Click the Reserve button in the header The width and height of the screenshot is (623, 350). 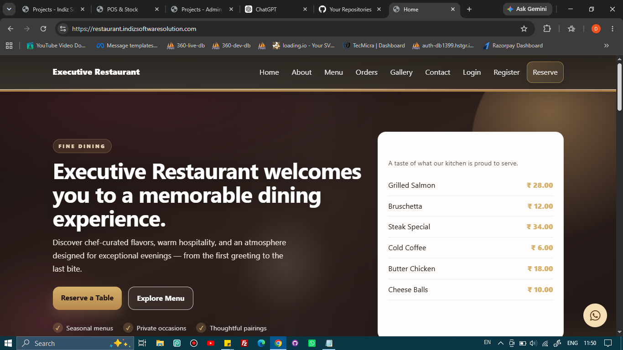click(545, 72)
